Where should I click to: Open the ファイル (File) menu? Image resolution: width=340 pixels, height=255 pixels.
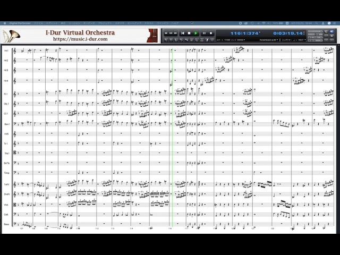click(x=38, y=23)
